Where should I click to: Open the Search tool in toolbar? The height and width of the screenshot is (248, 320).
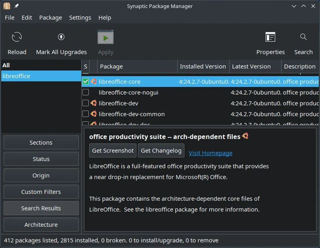click(x=303, y=38)
